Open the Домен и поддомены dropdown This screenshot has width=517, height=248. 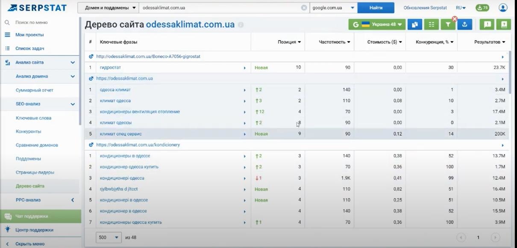click(x=109, y=8)
